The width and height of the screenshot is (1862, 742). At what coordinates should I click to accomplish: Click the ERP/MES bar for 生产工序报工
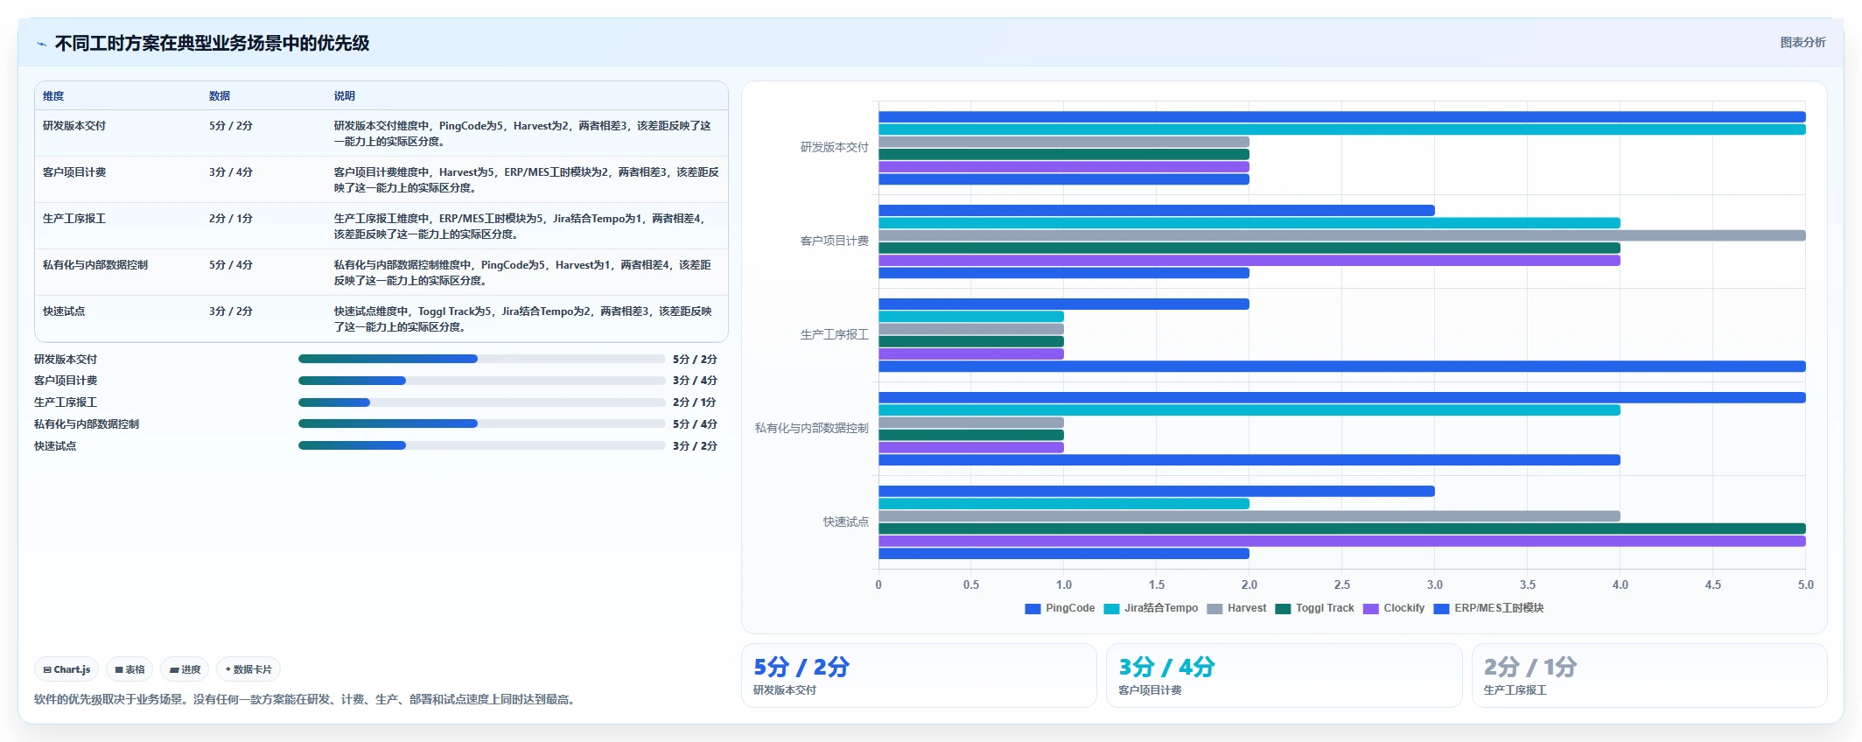click(1342, 367)
